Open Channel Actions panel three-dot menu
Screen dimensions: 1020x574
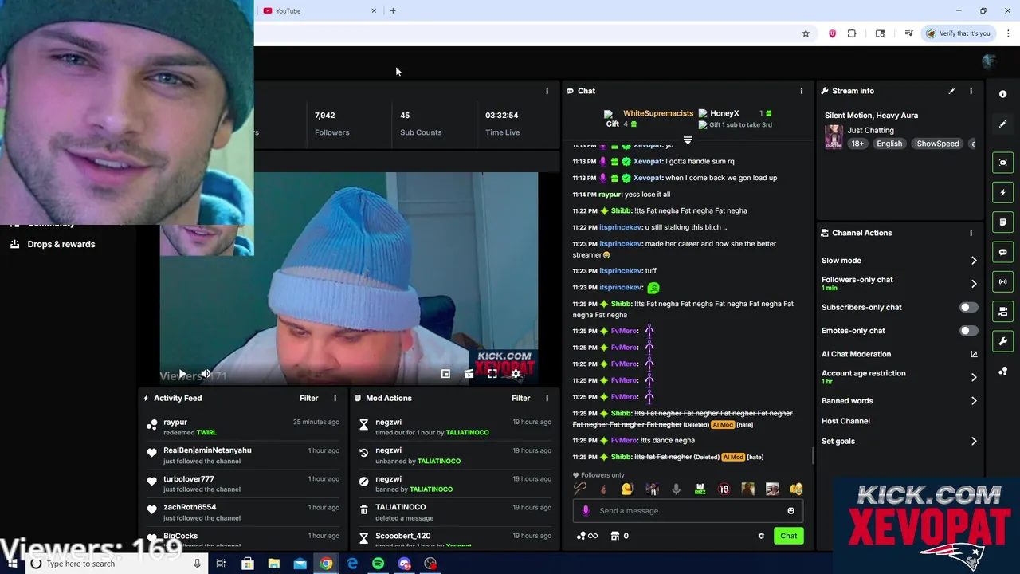pyautogui.click(x=971, y=233)
